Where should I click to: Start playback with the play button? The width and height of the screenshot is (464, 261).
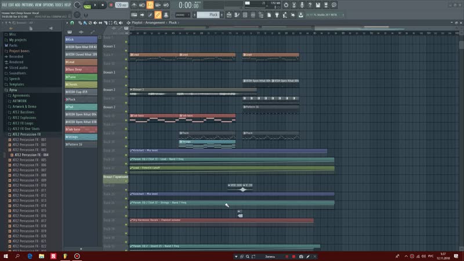click(95, 5)
